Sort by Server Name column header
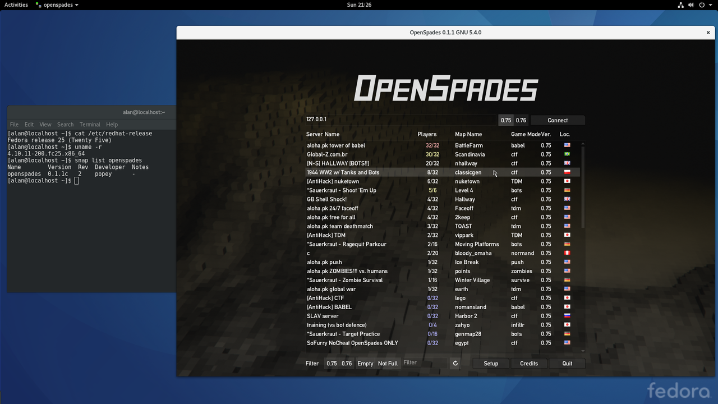 [323, 134]
